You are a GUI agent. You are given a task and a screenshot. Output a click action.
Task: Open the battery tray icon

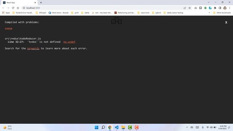215,127
